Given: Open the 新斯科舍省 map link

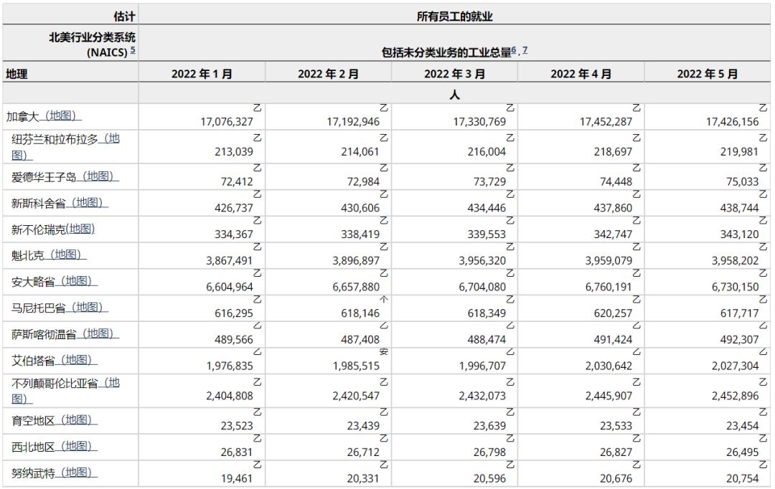Looking at the screenshot, I should pyautogui.click(x=88, y=204).
